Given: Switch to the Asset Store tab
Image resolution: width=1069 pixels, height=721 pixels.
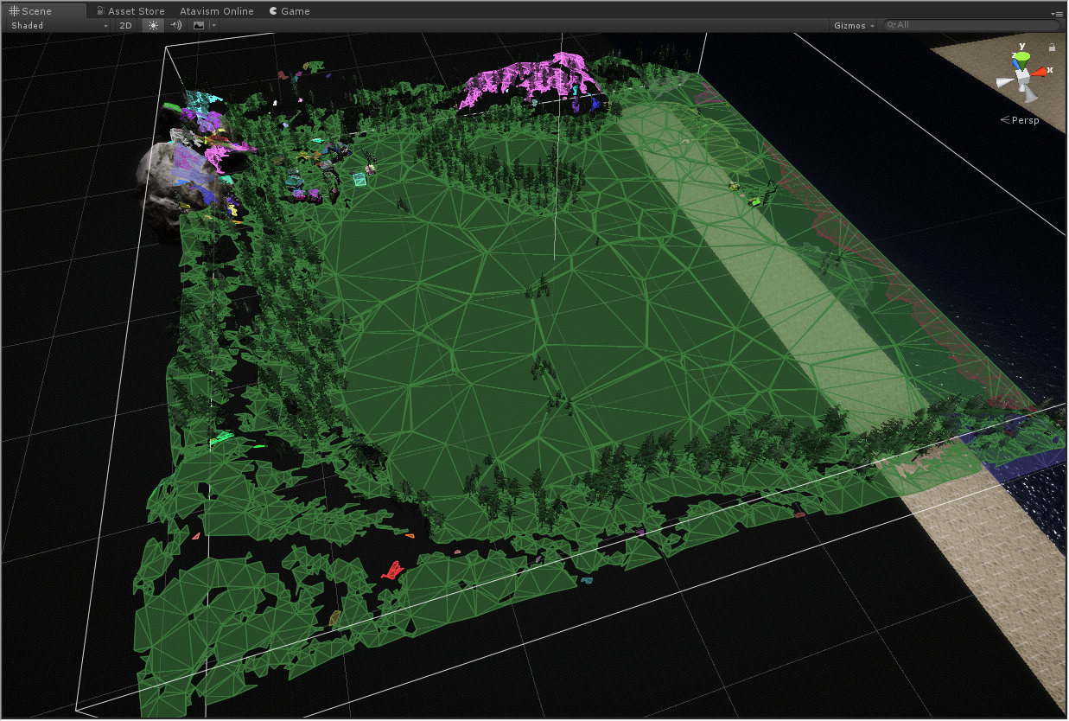Looking at the screenshot, I should [x=130, y=11].
